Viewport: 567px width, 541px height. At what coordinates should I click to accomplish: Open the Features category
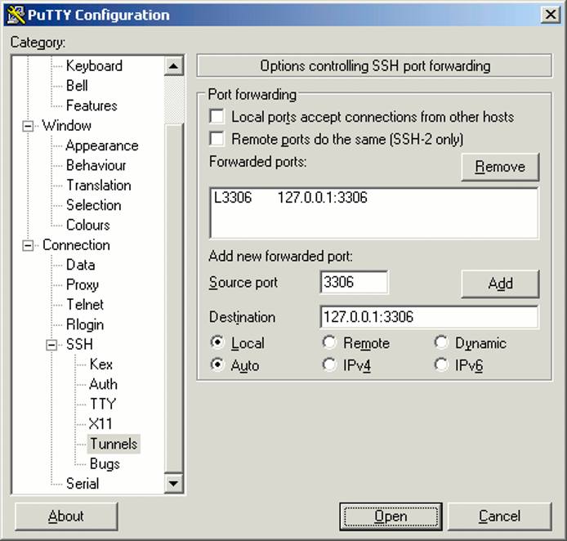(x=92, y=105)
